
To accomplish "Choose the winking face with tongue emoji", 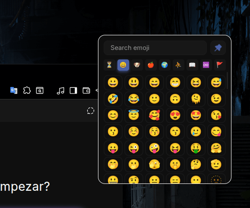I will [133, 148].
